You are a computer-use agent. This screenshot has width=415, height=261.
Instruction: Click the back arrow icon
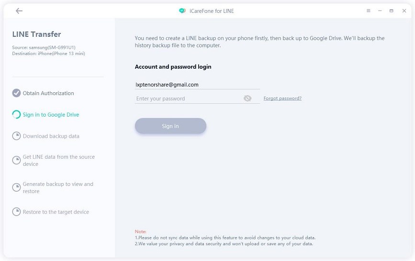(x=19, y=11)
